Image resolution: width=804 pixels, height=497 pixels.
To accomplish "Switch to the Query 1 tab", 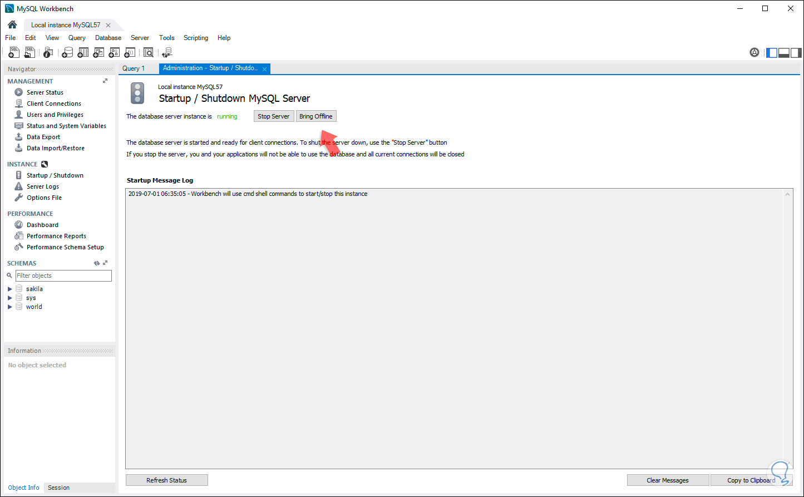I will point(134,68).
